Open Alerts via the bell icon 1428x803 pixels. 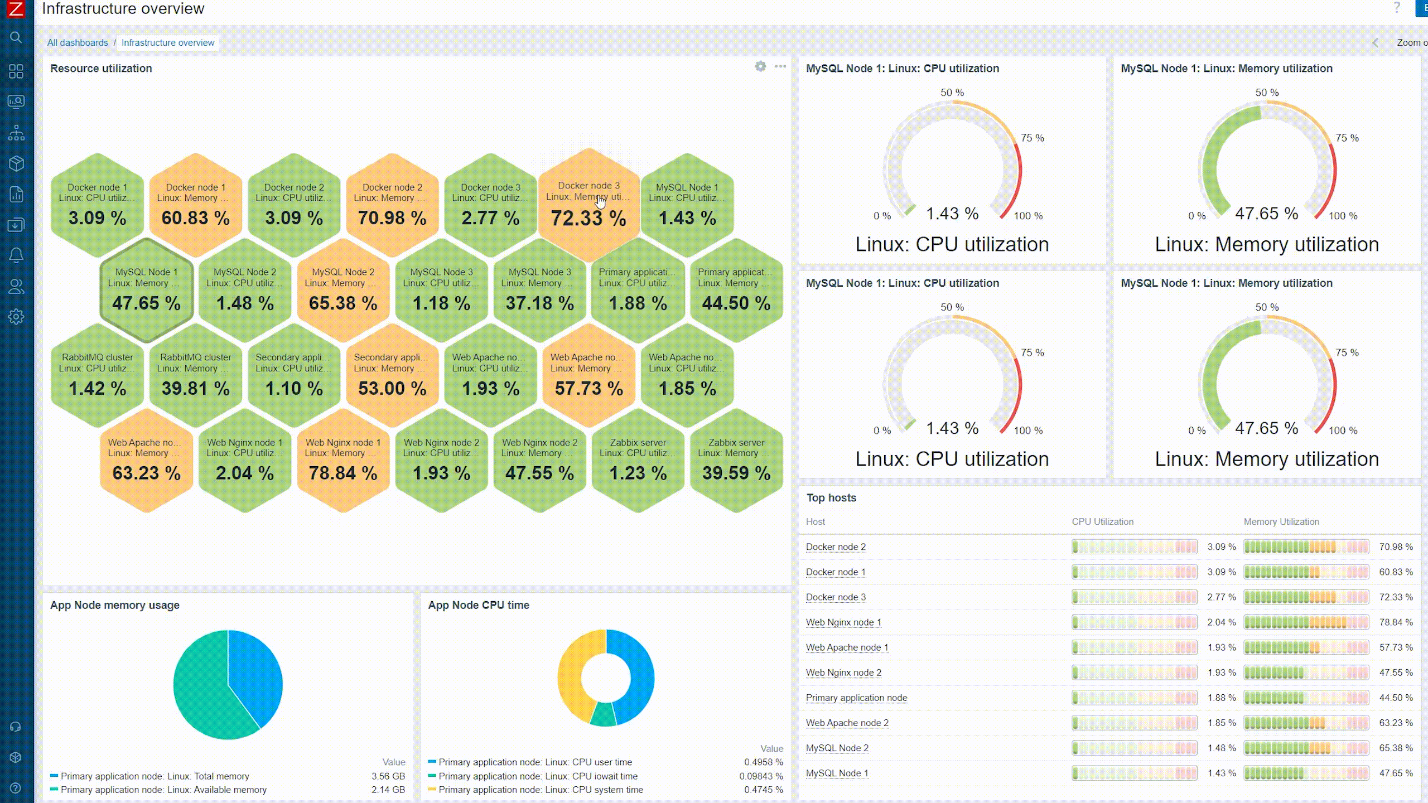(x=16, y=255)
